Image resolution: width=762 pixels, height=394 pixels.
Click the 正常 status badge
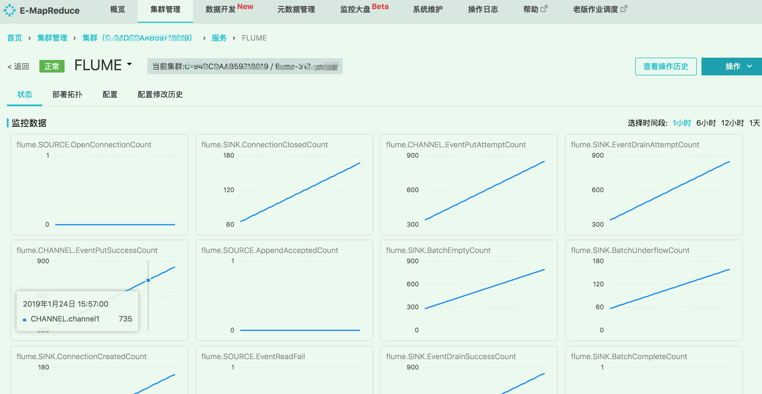point(52,66)
